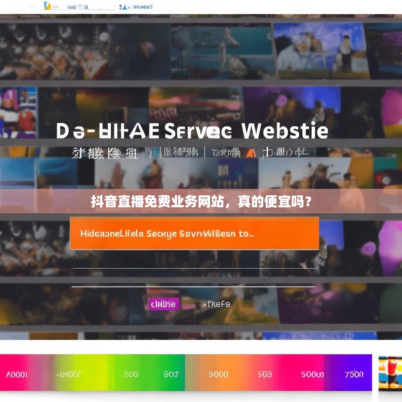Image resolution: width=402 pixels, height=402 pixels.
Task: Open blue-sky people thumbnail in top row
Action: tap(321, 51)
